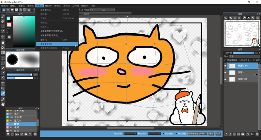Open the 圖層(L) menu
The width and height of the screenshot is (261, 140).
pos(23,6)
